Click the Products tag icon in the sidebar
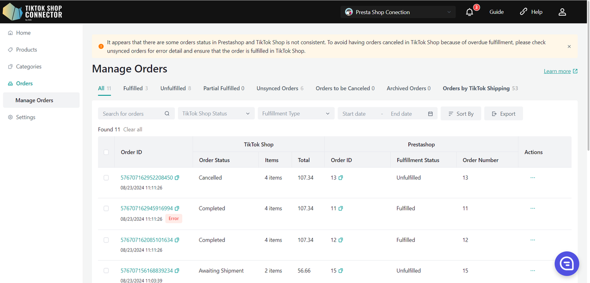590x283 pixels. tap(10, 50)
